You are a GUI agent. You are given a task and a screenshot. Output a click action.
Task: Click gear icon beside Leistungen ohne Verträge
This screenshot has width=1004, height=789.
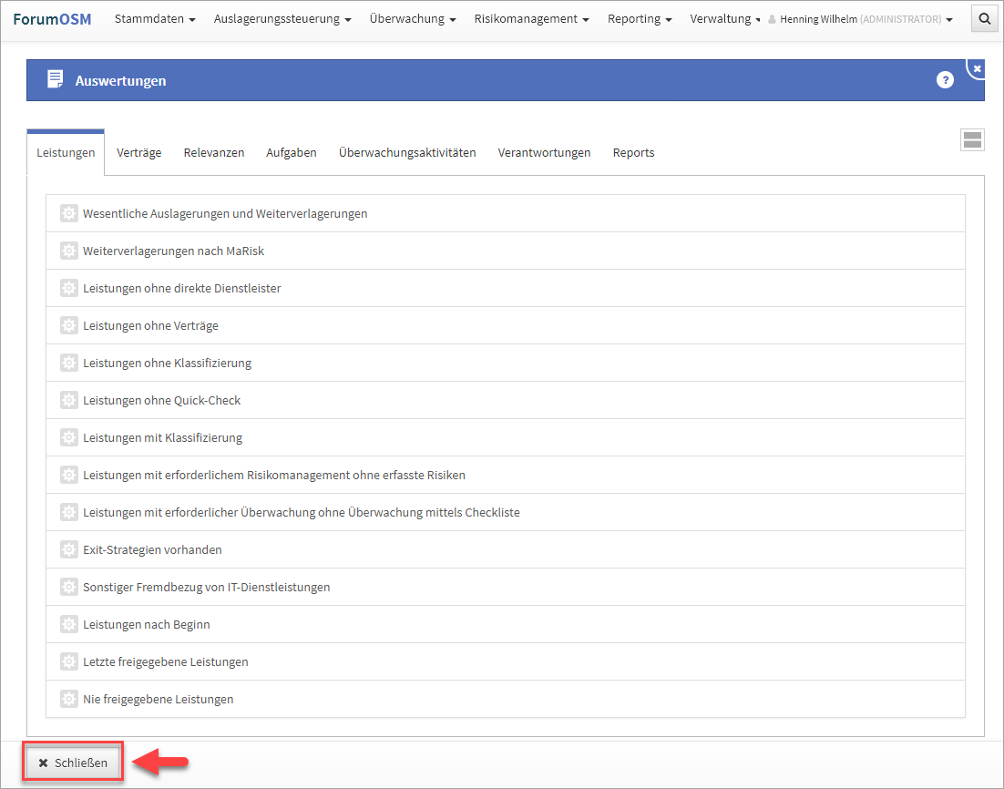coord(68,325)
